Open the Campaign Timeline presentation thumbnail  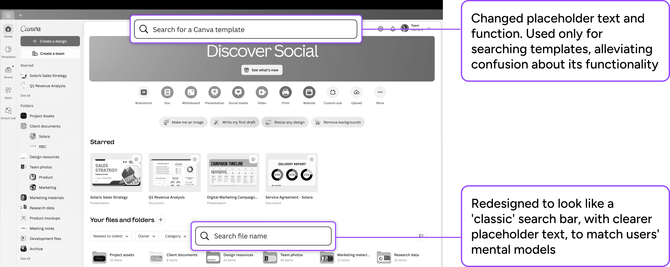tap(233, 173)
